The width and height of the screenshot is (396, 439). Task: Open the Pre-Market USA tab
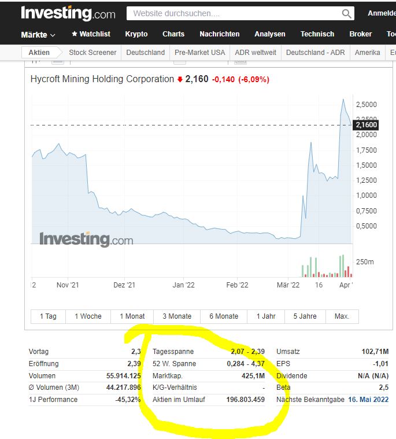pos(200,53)
